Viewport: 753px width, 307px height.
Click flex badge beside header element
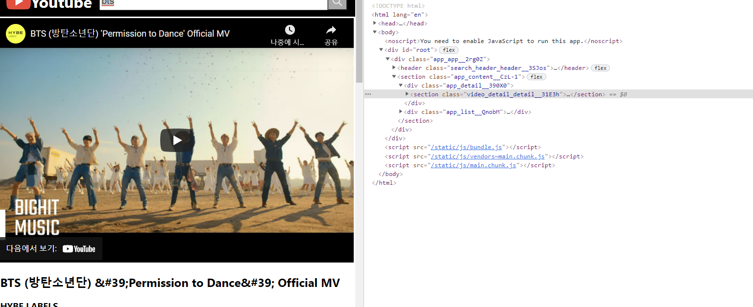click(600, 68)
